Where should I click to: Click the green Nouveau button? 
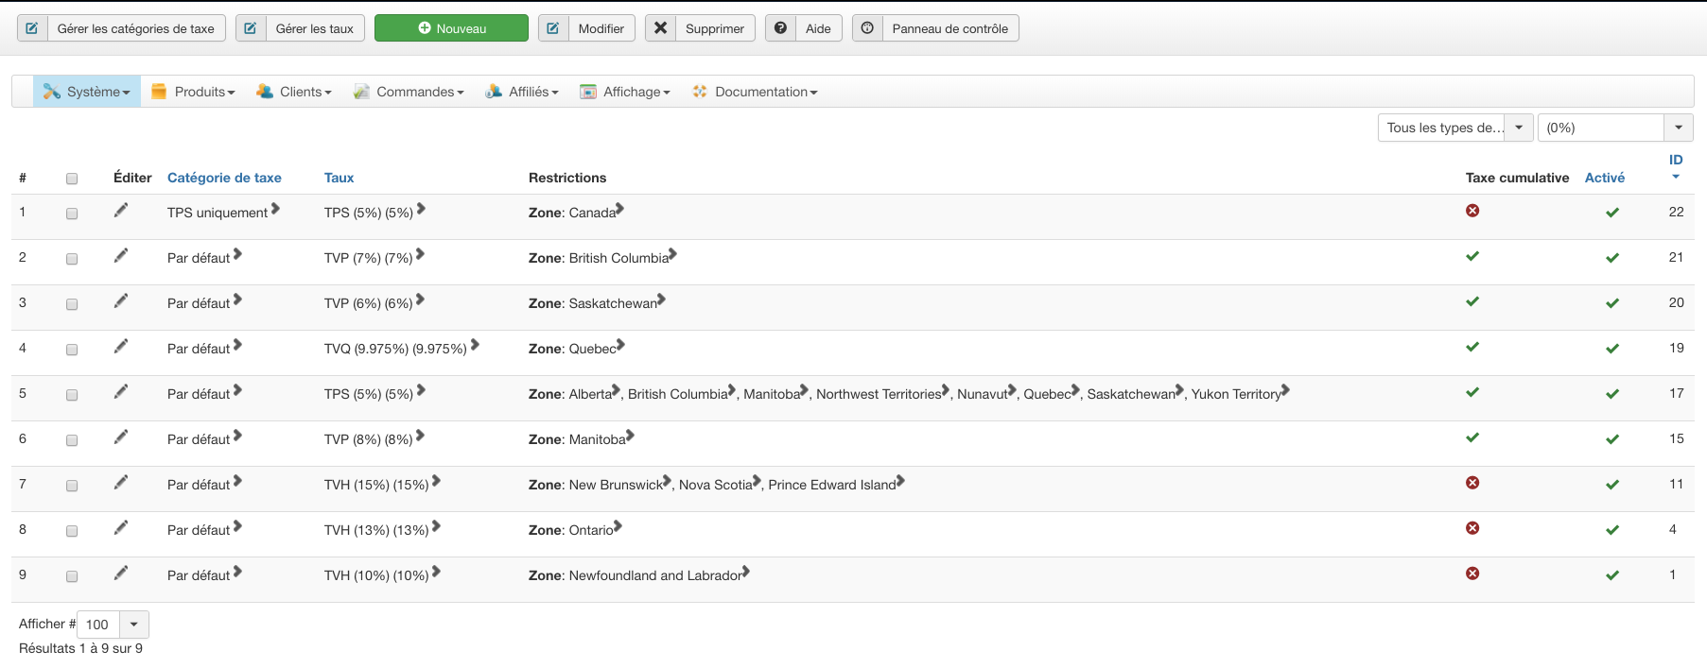[451, 28]
